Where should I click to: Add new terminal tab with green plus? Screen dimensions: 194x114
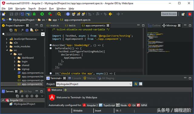click(65, 90)
